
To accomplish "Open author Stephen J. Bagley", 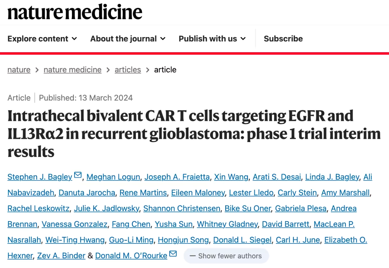I will [x=40, y=177].
